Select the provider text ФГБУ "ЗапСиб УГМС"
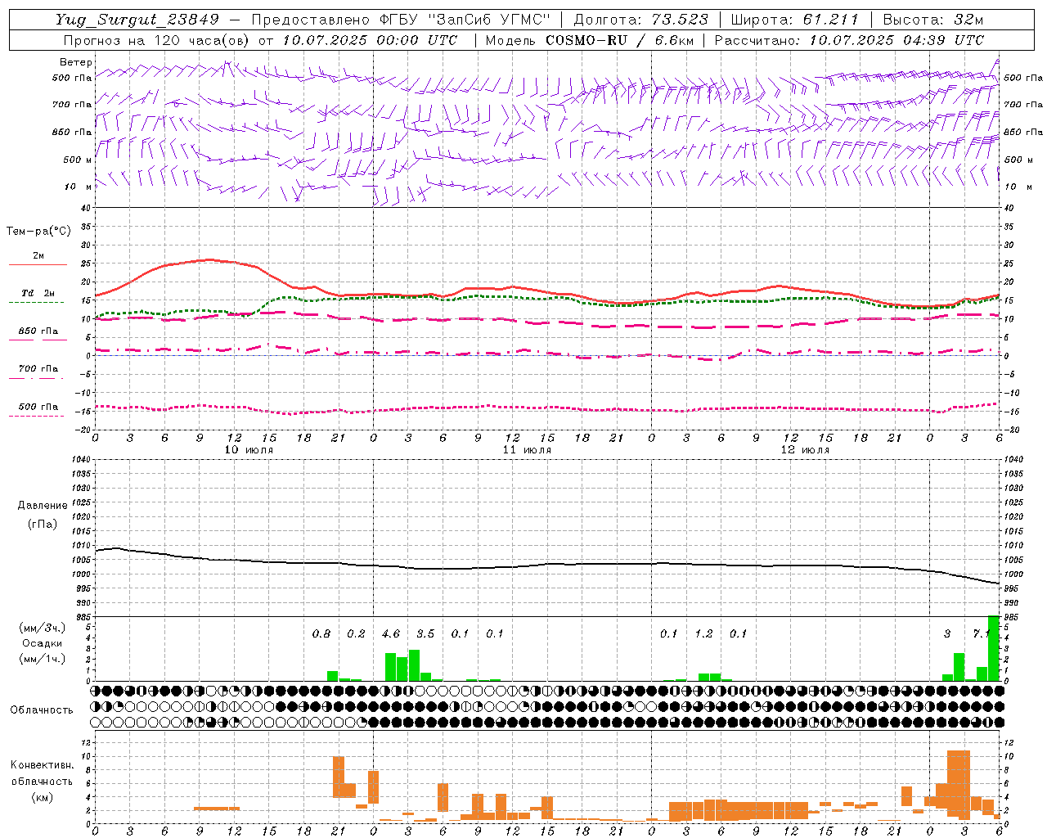The image size is (1047, 838). (465, 20)
